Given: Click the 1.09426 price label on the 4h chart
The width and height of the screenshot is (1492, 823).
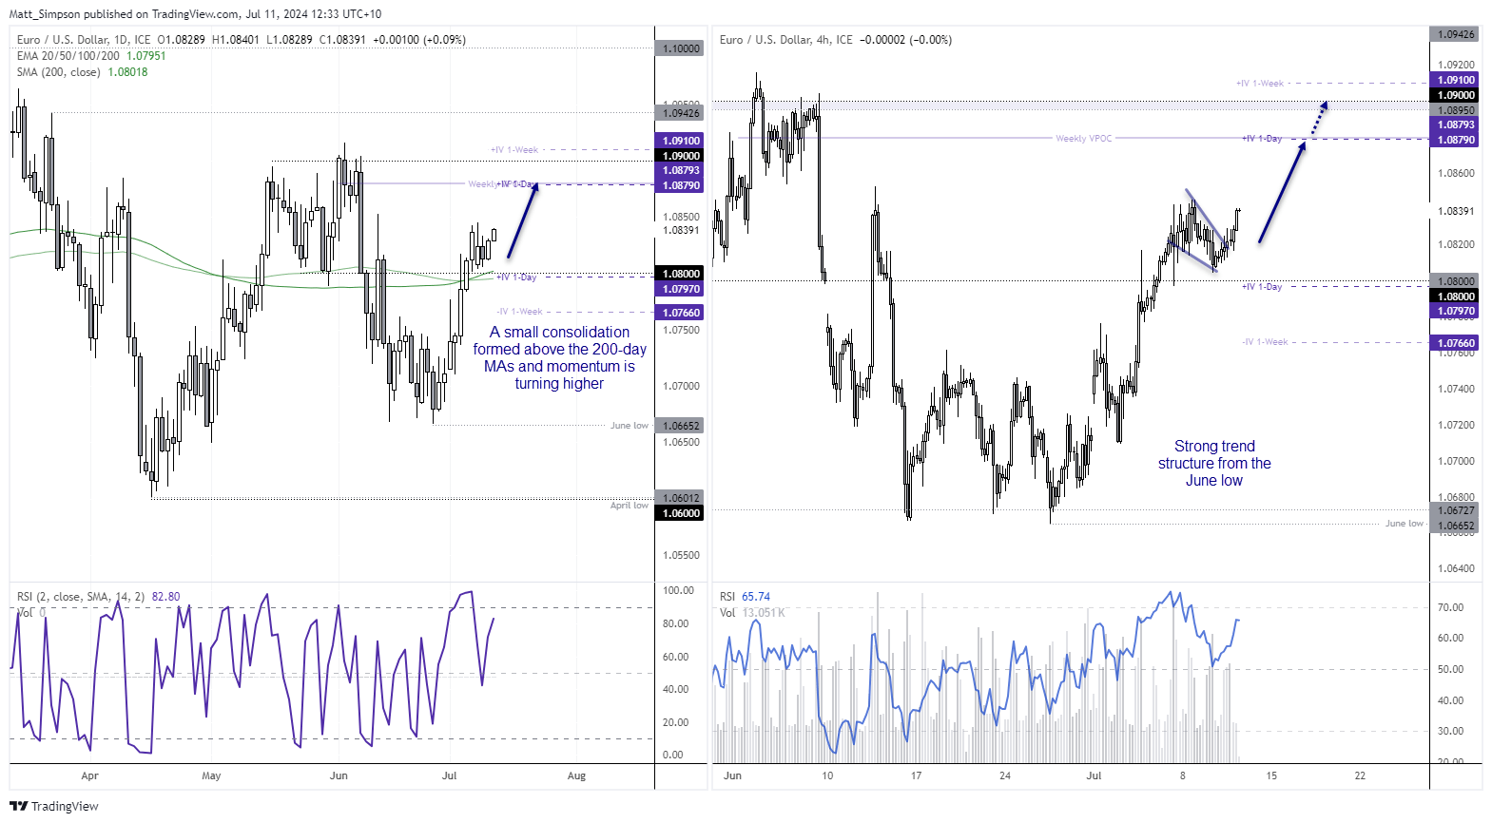Looking at the screenshot, I should point(1455,34).
